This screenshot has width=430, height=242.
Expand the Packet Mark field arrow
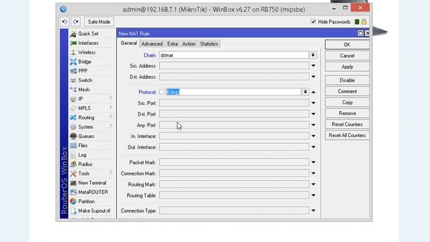313,163
